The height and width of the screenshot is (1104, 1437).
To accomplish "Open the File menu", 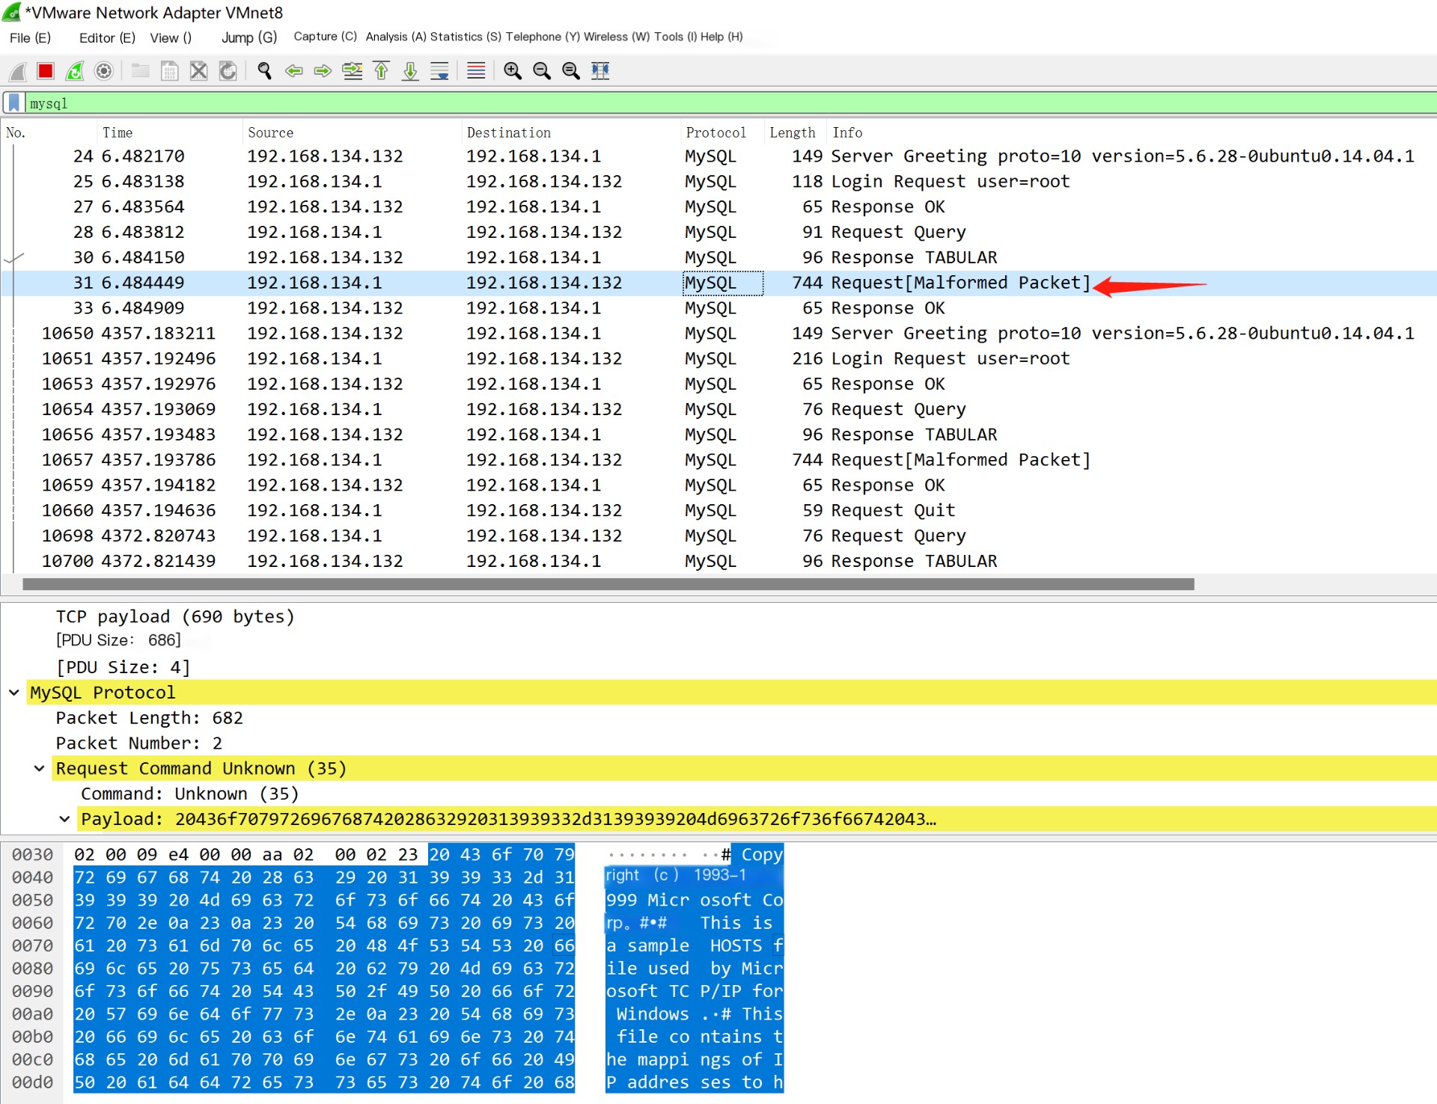I will 30,37.
